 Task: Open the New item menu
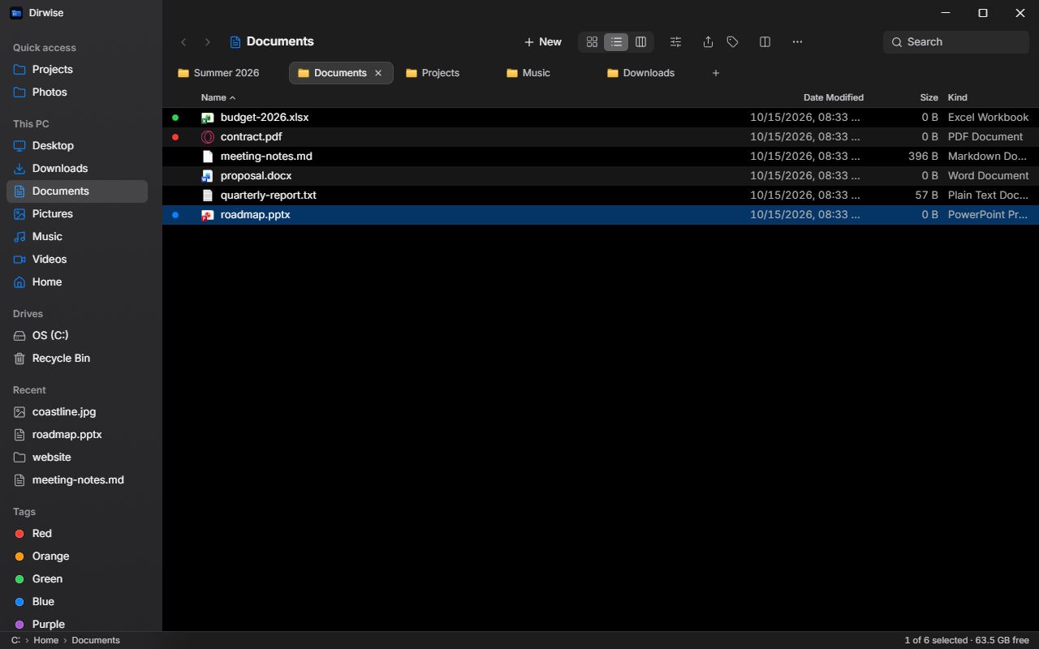(542, 42)
